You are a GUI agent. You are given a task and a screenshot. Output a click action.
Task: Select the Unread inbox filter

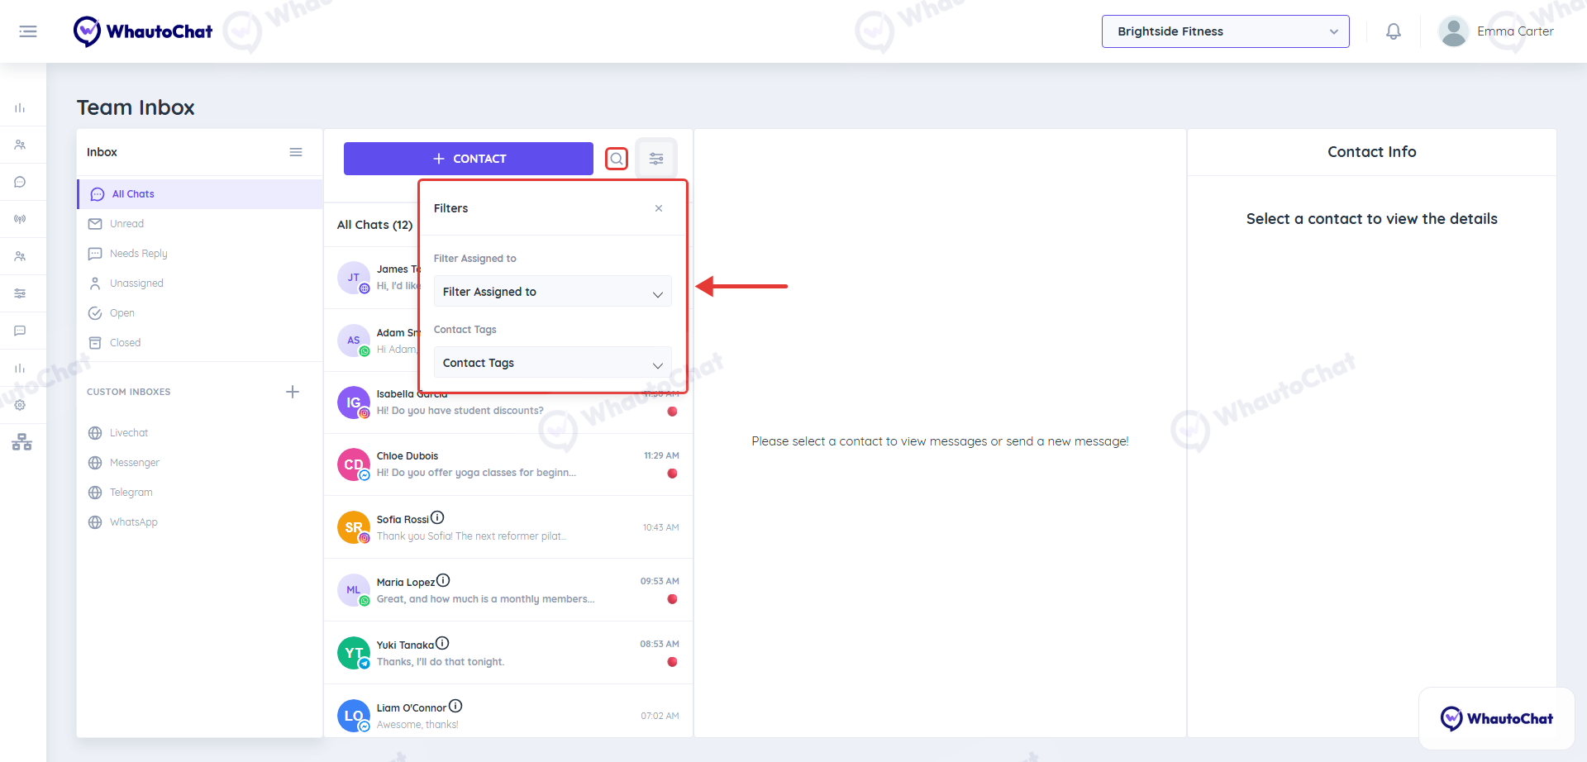click(x=200, y=224)
